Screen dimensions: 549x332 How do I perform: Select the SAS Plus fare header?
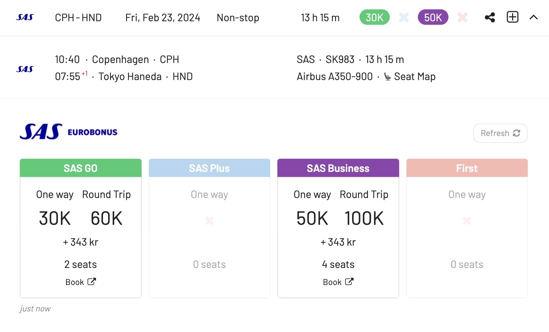(x=209, y=168)
